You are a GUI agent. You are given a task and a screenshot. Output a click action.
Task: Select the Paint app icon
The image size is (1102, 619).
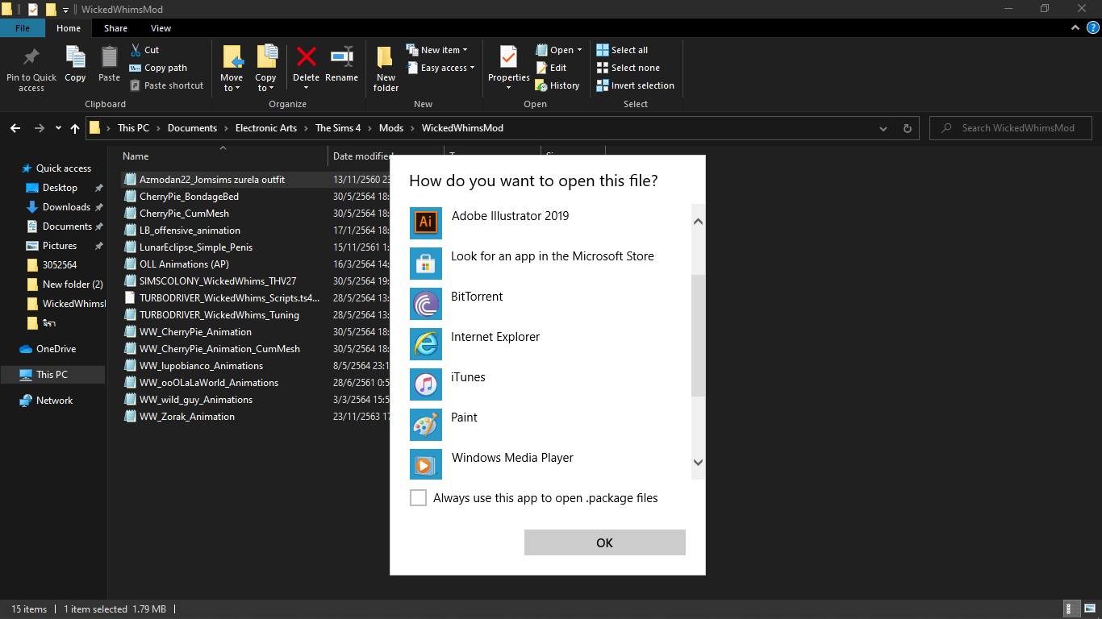coord(426,425)
